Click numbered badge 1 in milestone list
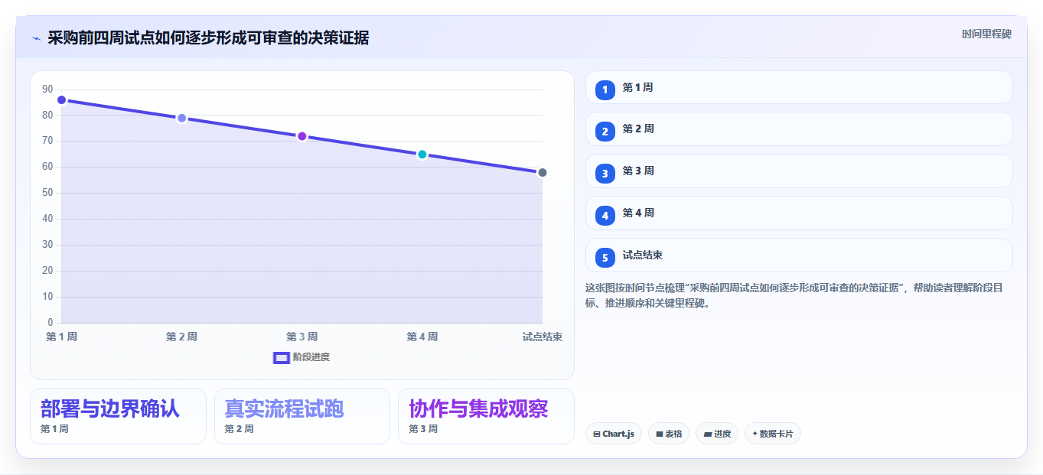Screen dimensions: 1043x475 [x=605, y=89]
